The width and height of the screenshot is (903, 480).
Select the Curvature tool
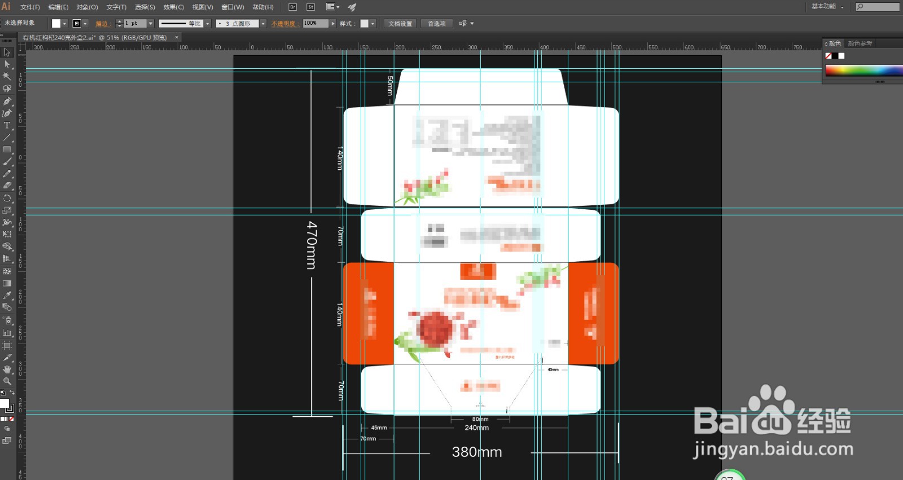(x=7, y=113)
